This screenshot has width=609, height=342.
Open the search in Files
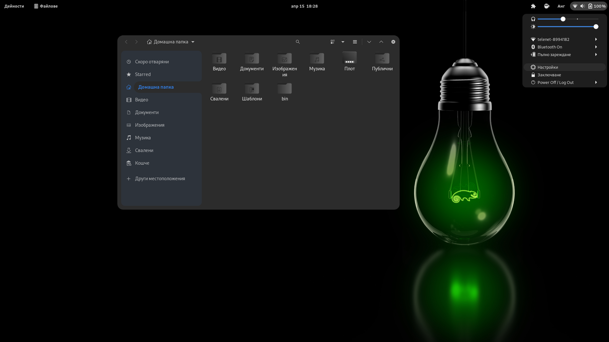point(298,42)
